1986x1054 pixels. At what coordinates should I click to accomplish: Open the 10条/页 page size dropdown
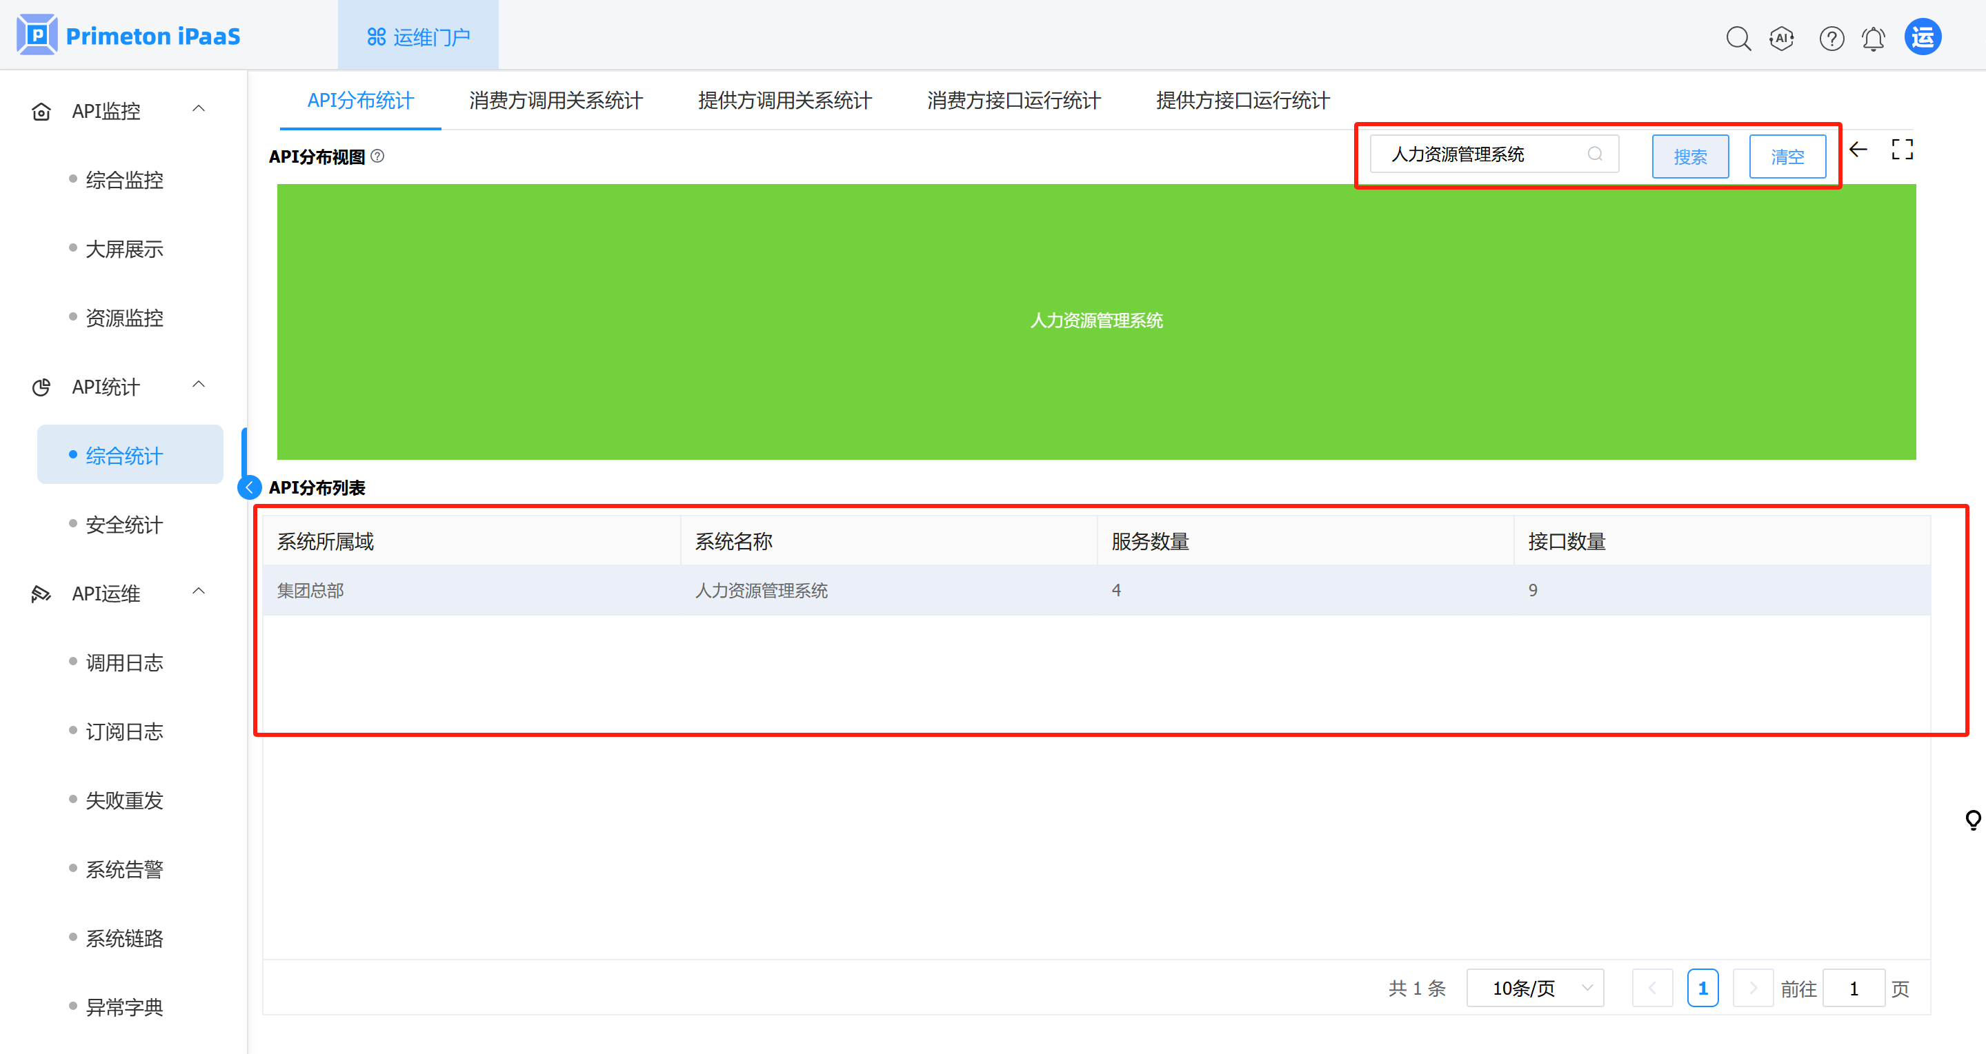point(1534,988)
